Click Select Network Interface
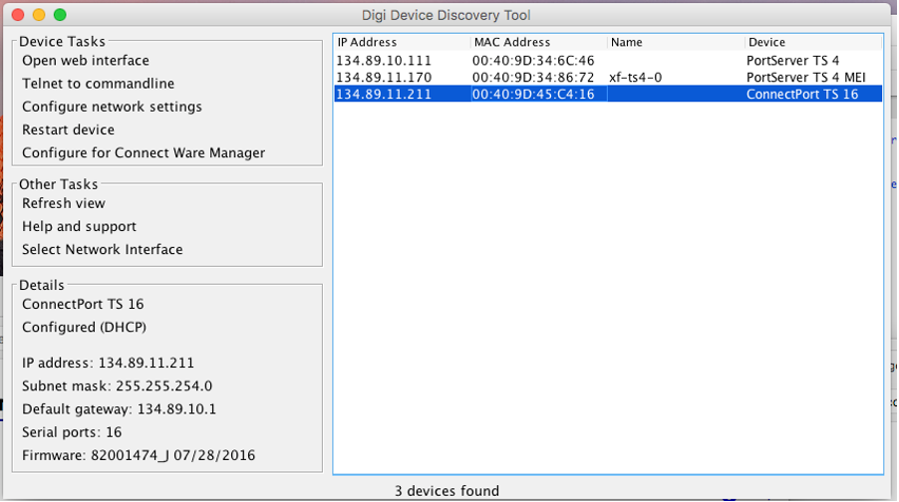Screen dimensions: 899x502 pyautogui.click(x=103, y=249)
